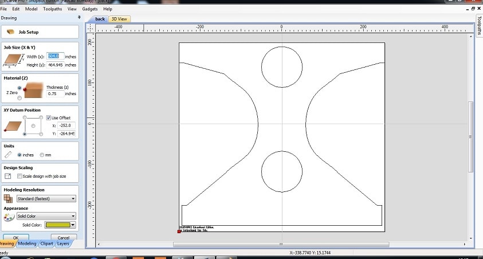
Task: Open the Drawing panel tab
Action: click(x=7, y=244)
